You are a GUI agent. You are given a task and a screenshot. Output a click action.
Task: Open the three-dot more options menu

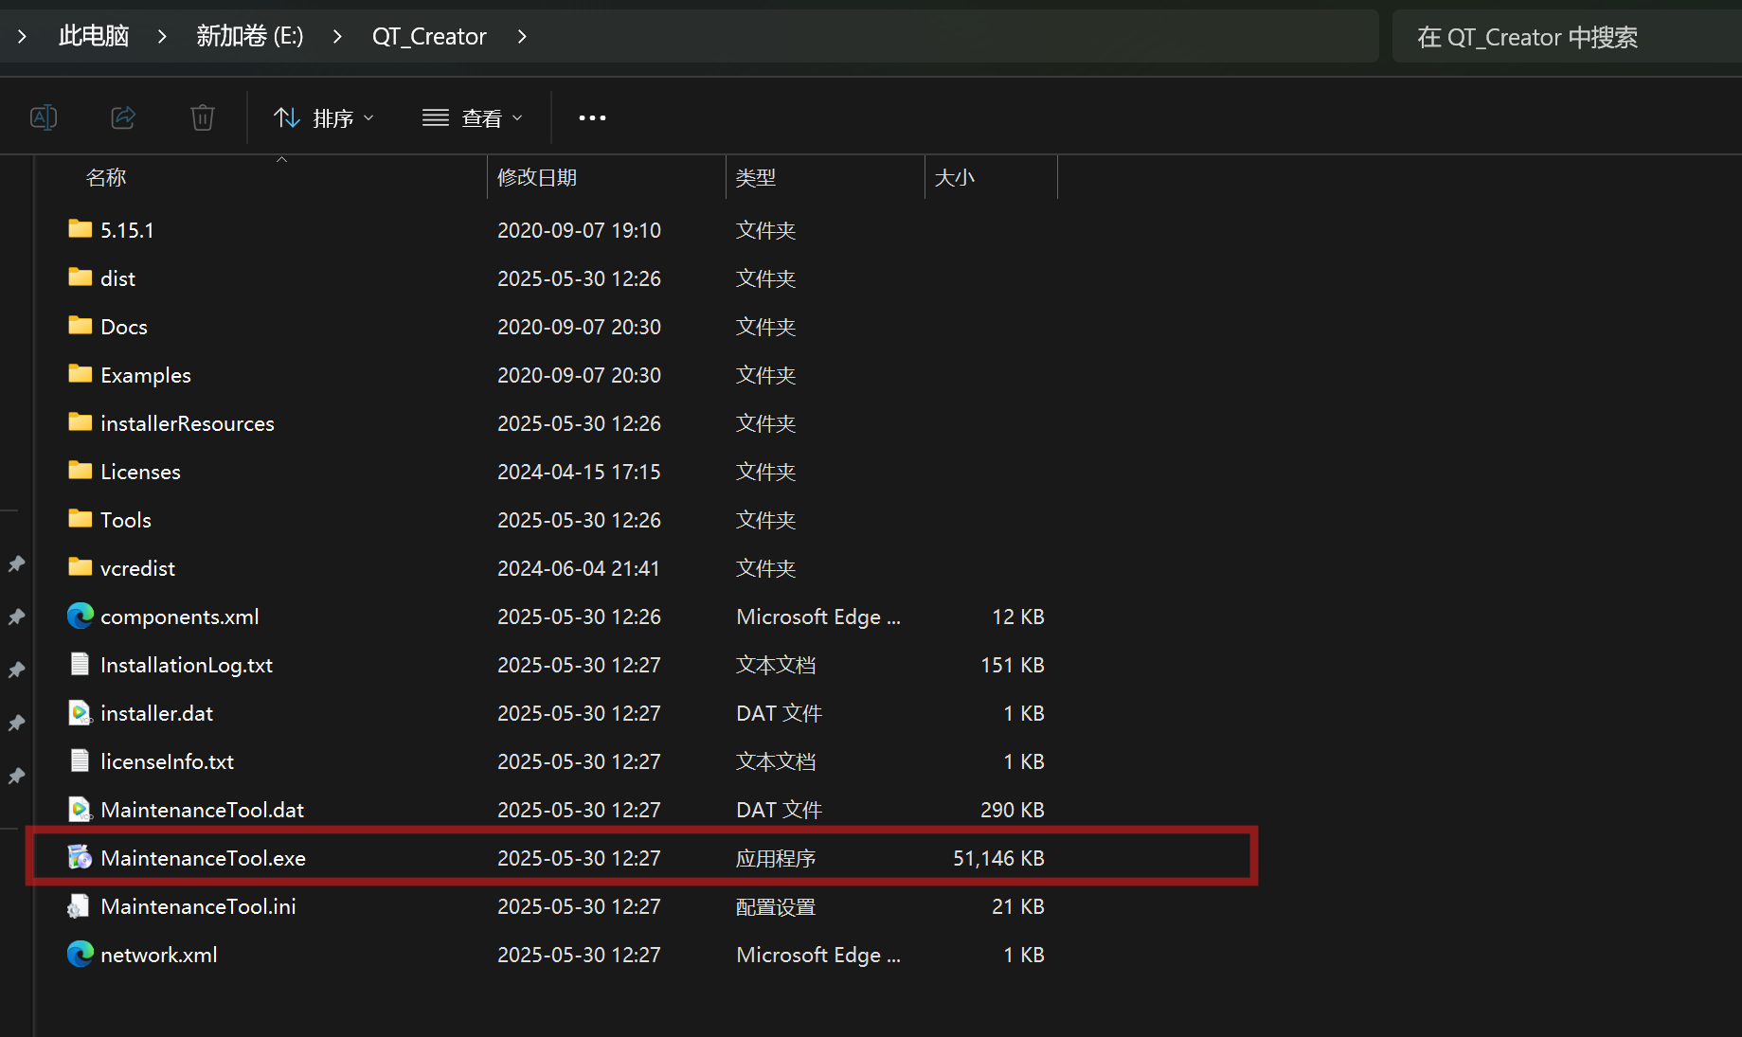point(592,117)
